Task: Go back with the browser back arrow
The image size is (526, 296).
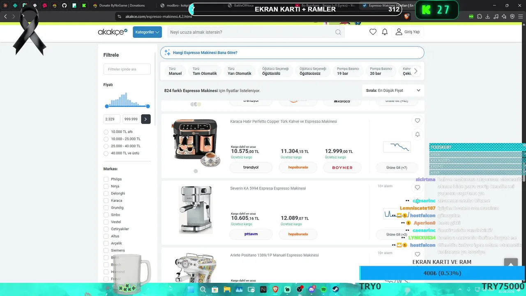Action: [x=5, y=16]
